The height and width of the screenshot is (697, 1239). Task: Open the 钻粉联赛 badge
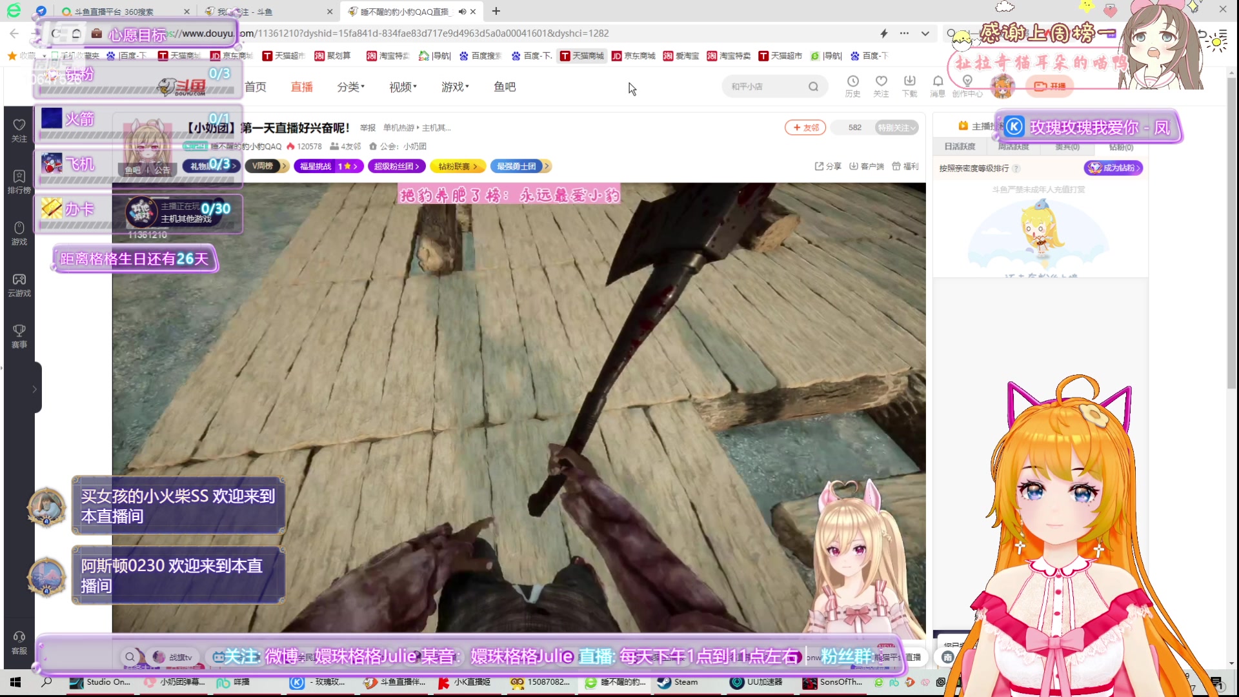click(458, 167)
